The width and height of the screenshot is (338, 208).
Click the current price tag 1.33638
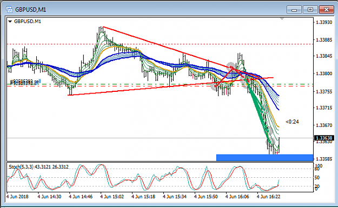coord(324,138)
